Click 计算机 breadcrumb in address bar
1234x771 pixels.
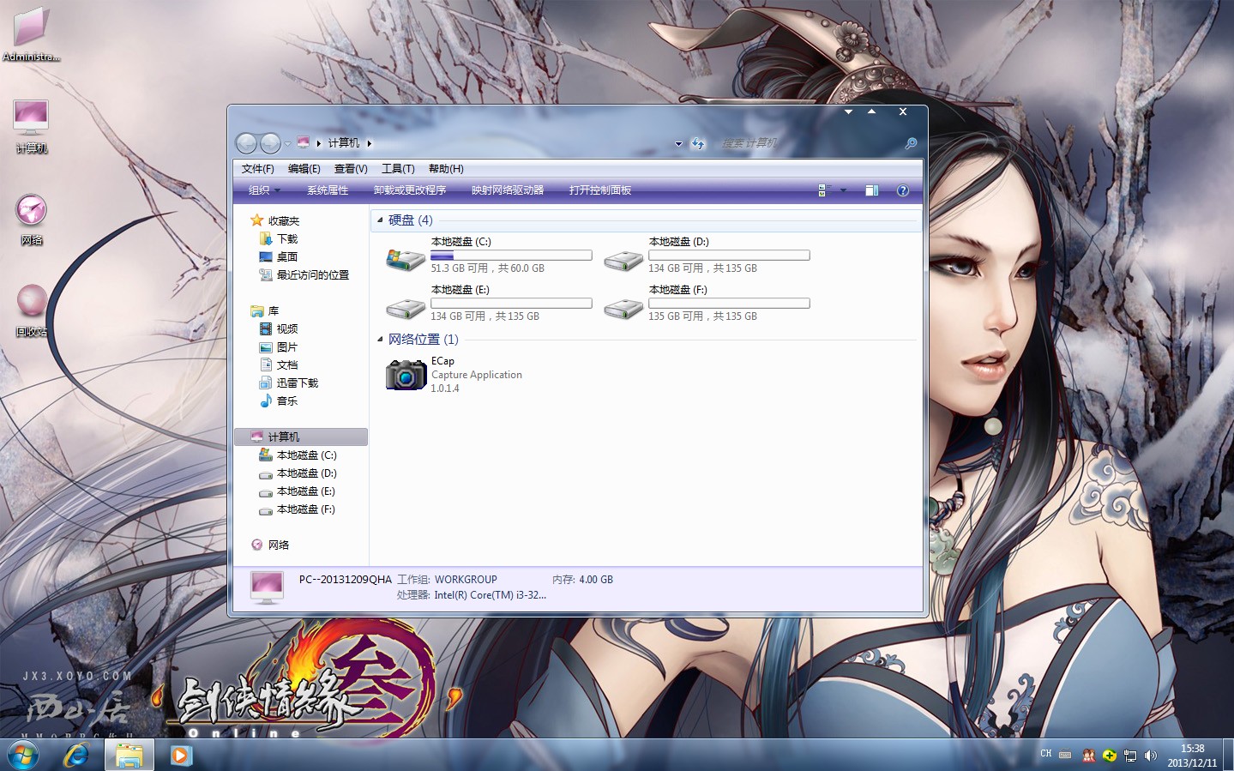(344, 143)
